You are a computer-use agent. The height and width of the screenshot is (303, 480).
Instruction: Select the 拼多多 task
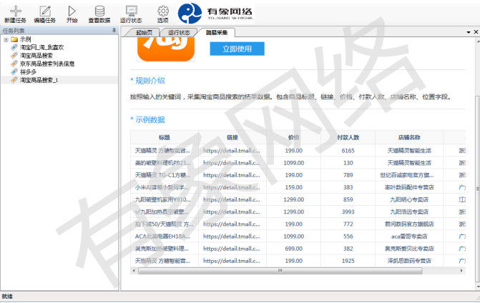pos(28,72)
